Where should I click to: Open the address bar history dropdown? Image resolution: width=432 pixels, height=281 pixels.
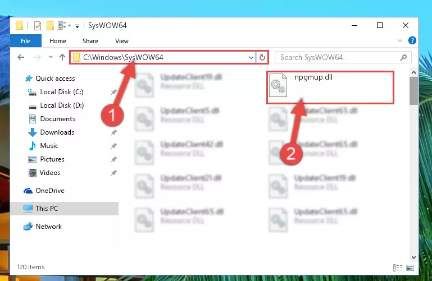click(x=251, y=57)
